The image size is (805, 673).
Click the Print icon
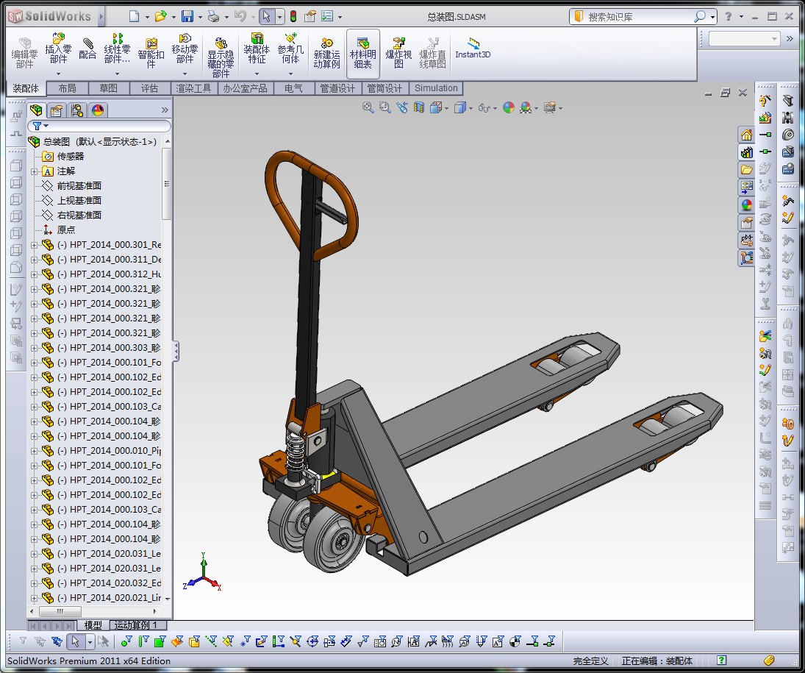point(214,16)
